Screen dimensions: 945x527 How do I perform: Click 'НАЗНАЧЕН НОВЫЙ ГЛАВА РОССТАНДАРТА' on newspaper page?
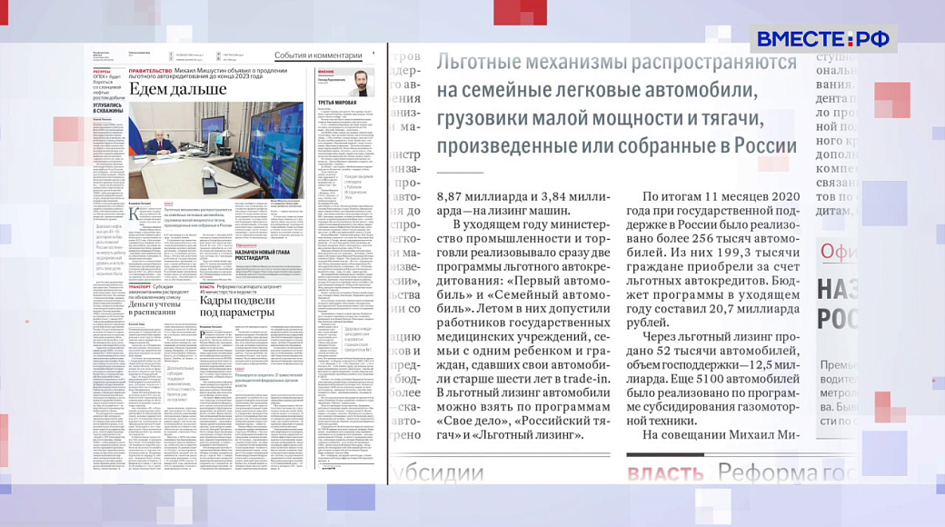pos(263,255)
